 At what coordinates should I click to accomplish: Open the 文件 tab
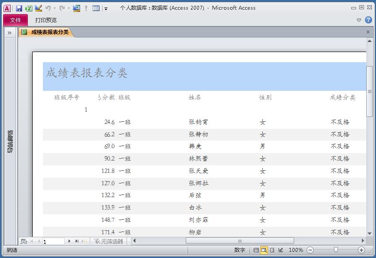[x=15, y=20]
